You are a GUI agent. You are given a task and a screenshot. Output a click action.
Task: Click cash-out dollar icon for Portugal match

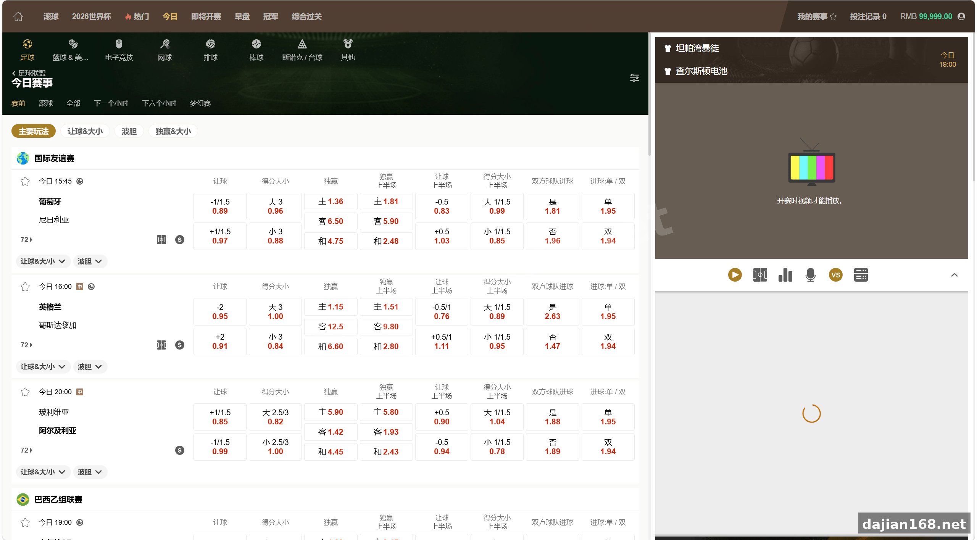click(180, 240)
